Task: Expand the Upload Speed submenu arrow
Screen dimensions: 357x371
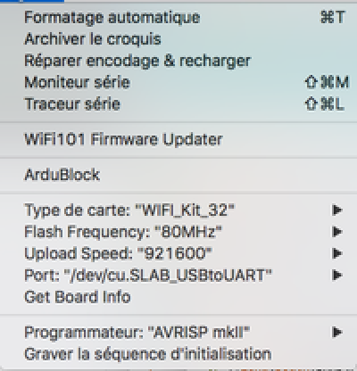Action: (337, 253)
